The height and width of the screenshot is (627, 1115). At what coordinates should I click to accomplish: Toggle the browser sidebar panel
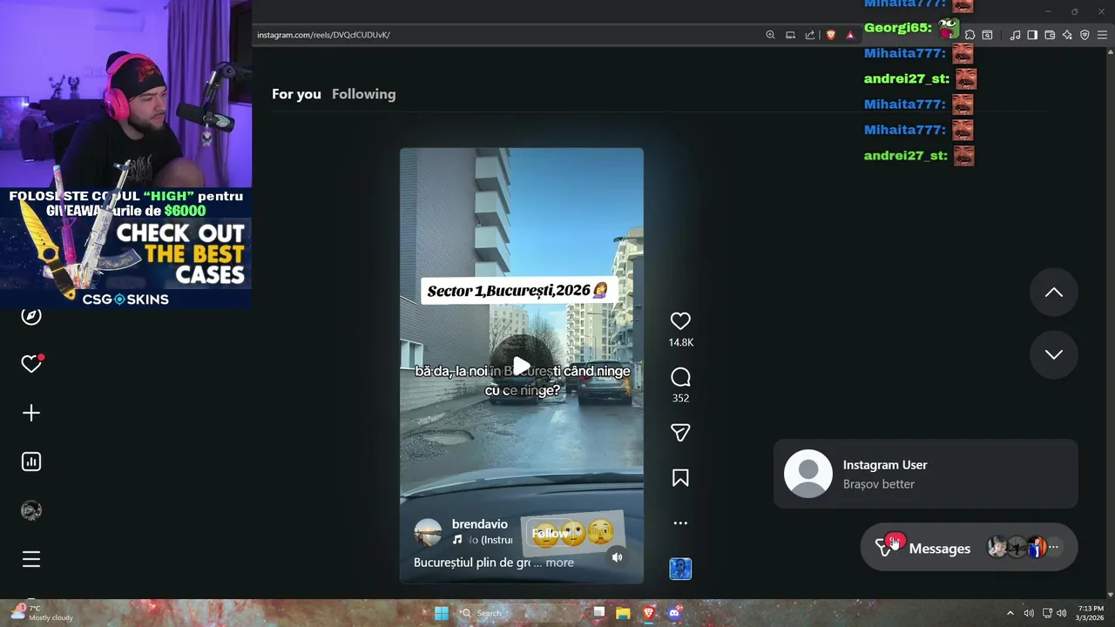point(1032,35)
